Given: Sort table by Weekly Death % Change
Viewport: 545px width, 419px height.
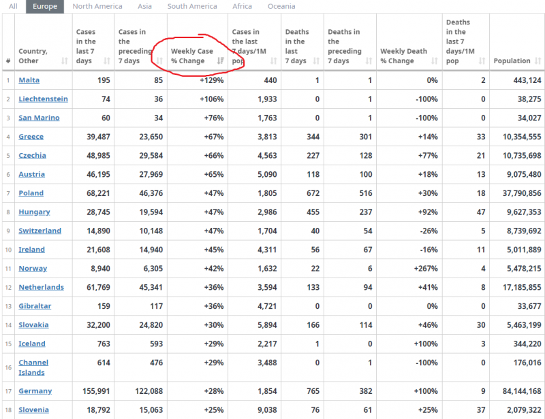Looking at the screenshot, I should click(x=434, y=61).
